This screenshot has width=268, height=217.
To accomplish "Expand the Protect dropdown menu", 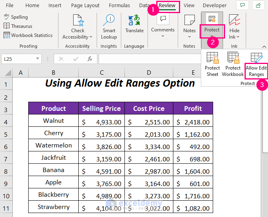I will (x=212, y=36).
